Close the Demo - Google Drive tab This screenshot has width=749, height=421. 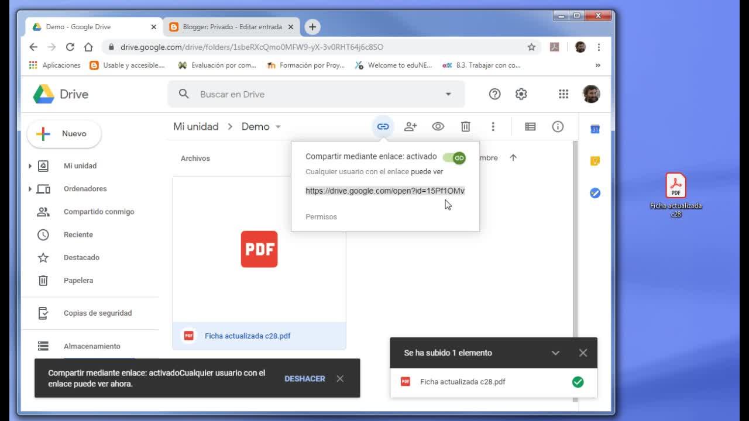(x=154, y=27)
